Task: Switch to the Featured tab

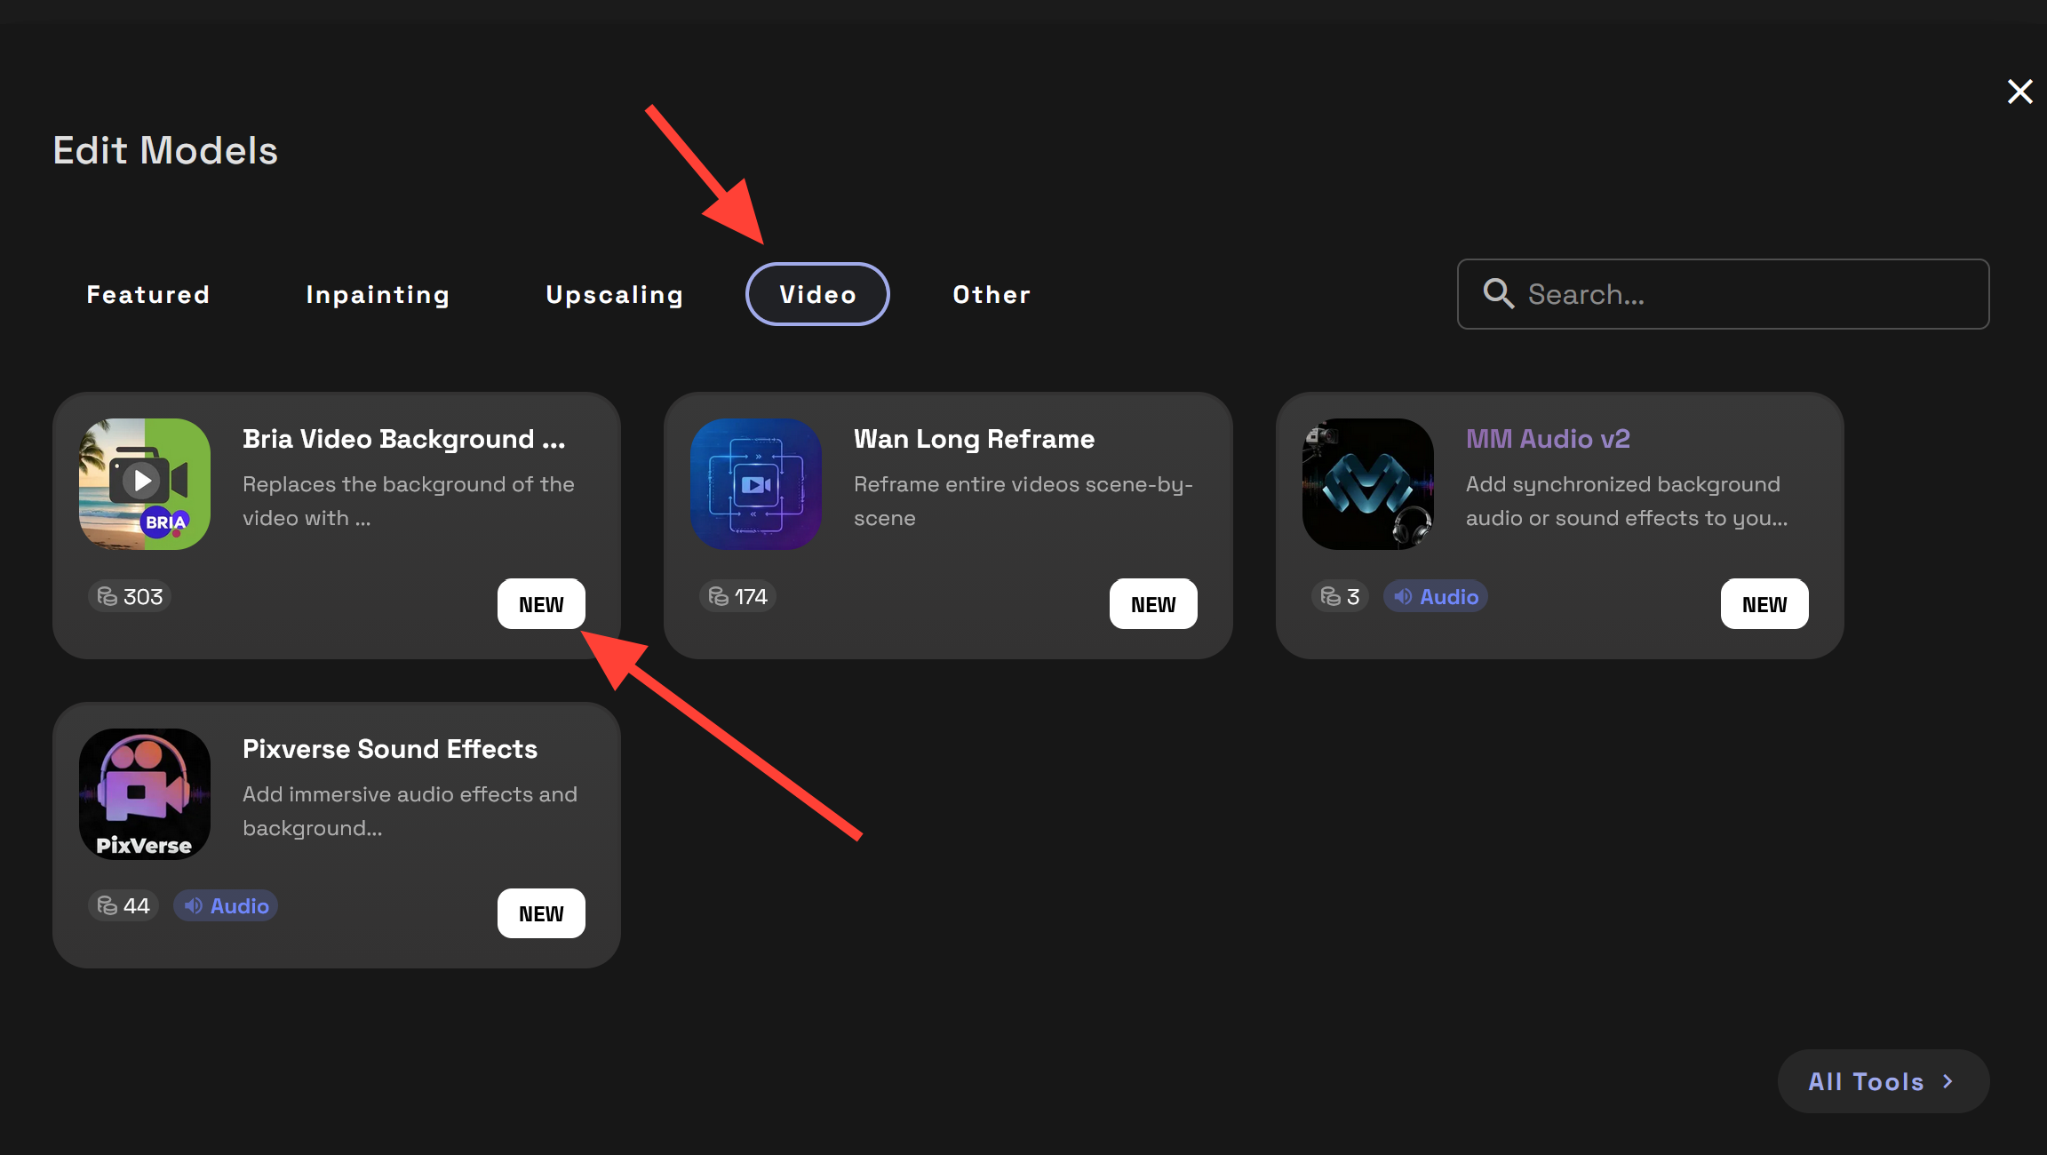Action: point(148,294)
